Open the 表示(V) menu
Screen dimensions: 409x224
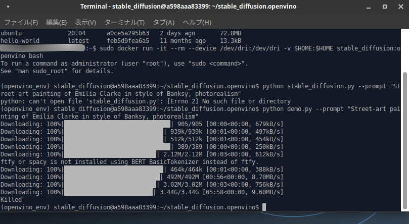click(85, 22)
